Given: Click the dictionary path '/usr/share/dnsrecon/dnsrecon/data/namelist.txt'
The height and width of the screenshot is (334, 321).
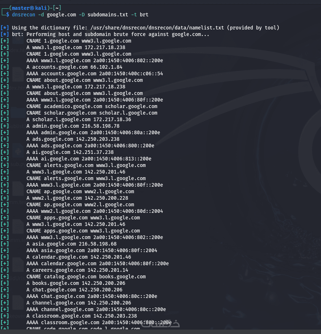Looking at the screenshot, I should click(157, 28).
